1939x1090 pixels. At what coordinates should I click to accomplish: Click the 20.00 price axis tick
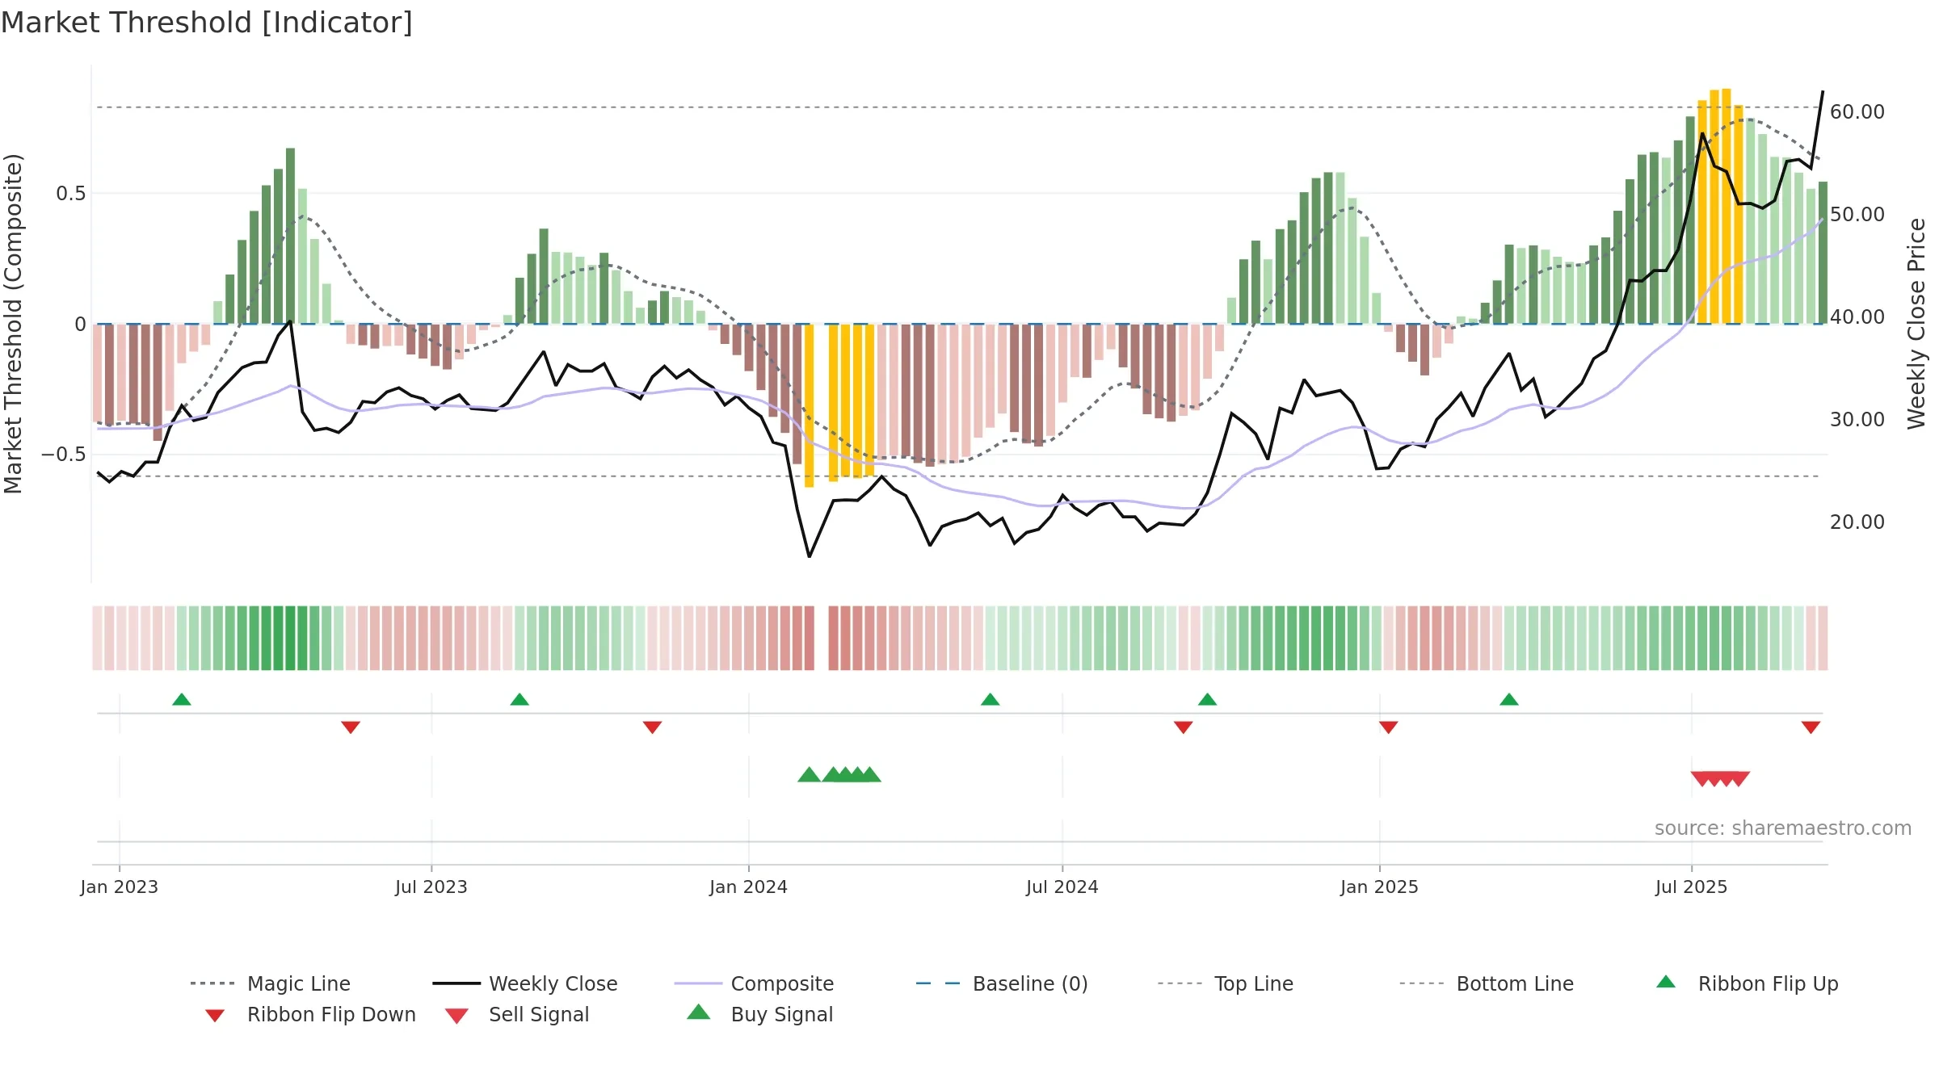[1857, 522]
